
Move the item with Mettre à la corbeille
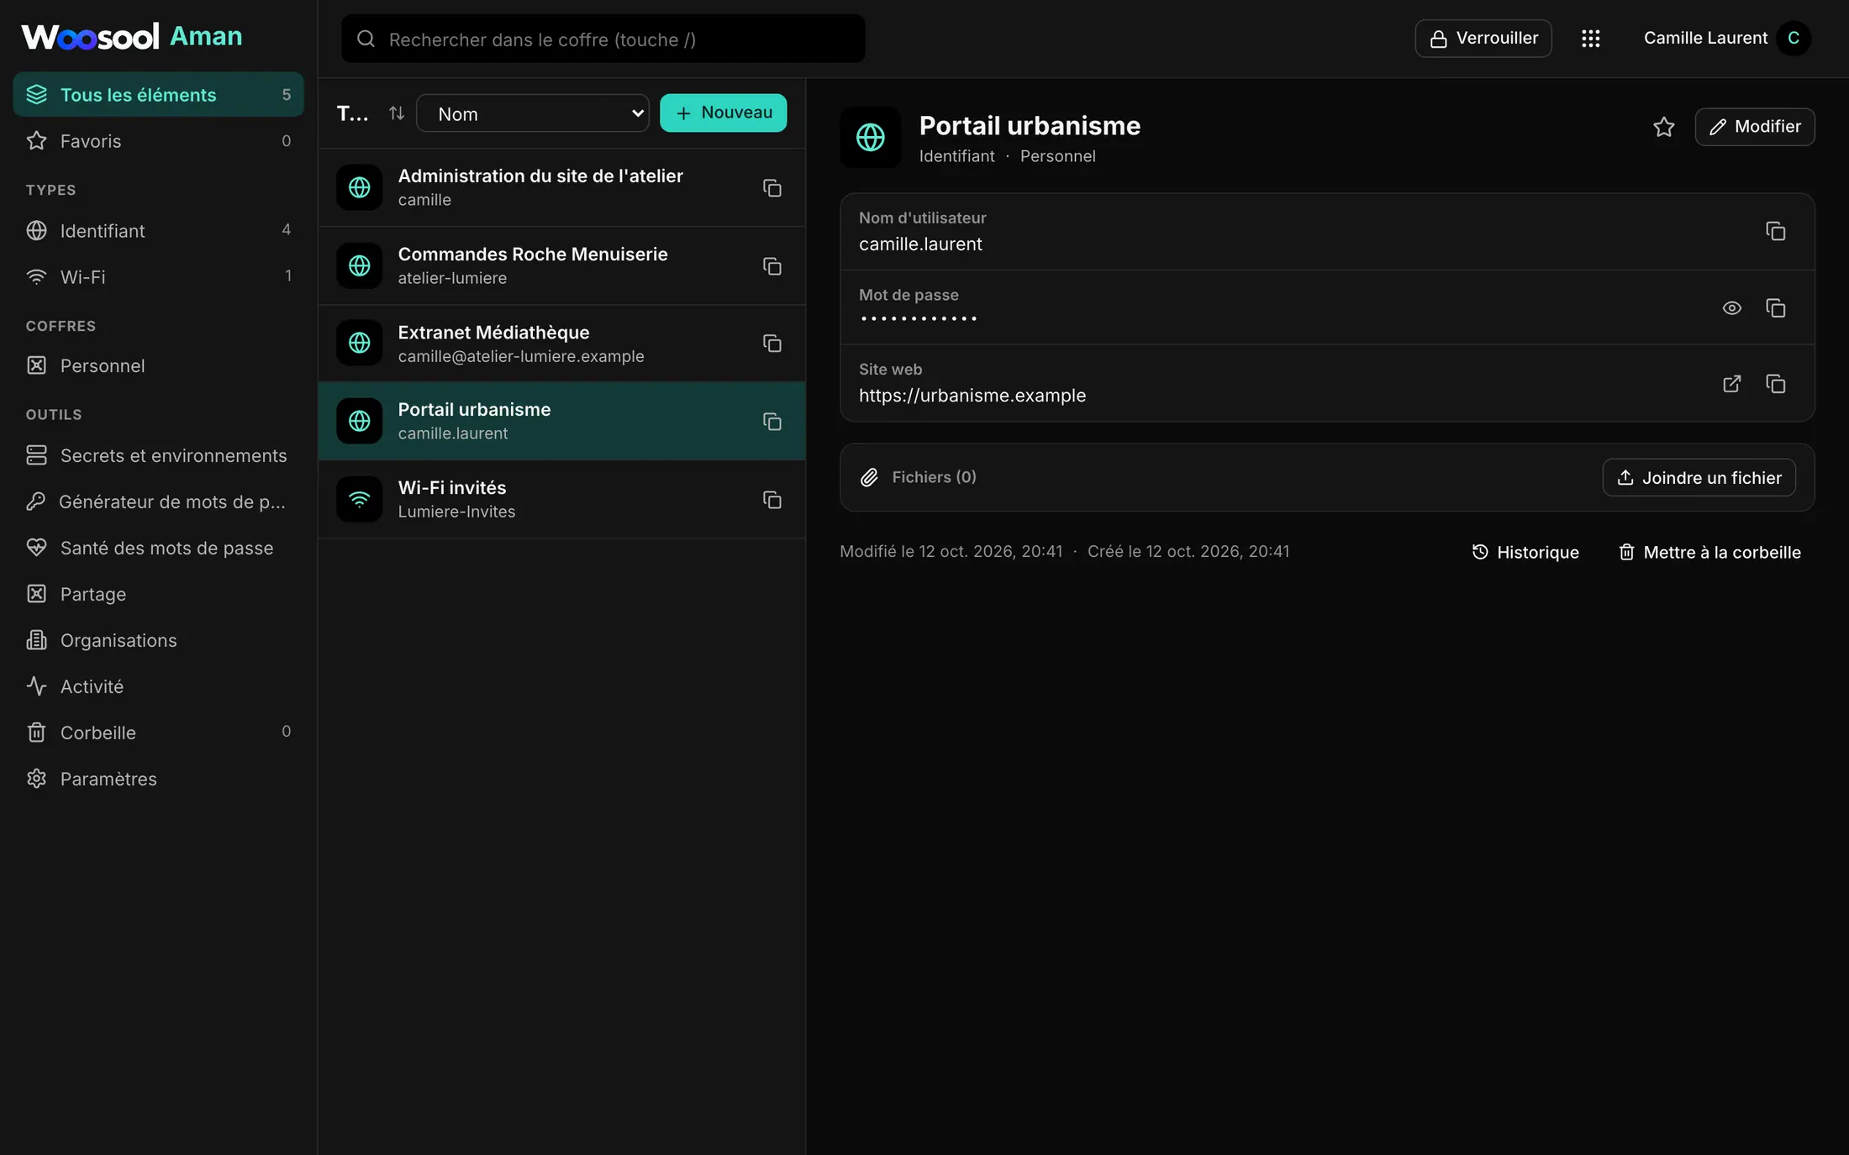1709,552
